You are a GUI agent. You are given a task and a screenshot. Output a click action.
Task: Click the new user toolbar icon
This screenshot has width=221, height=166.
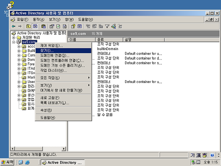coord(88,26)
